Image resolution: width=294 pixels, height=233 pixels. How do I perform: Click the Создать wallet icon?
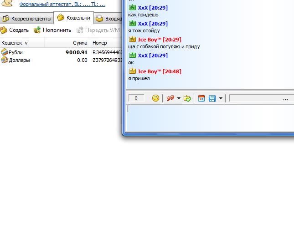pos(4,30)
